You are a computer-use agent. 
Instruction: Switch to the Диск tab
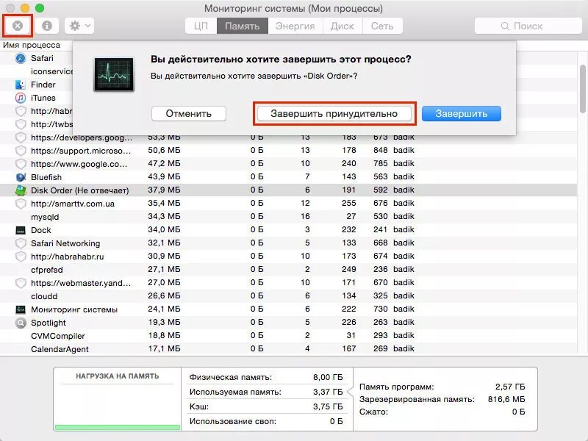pyautogui.click(x=343, y=26)
